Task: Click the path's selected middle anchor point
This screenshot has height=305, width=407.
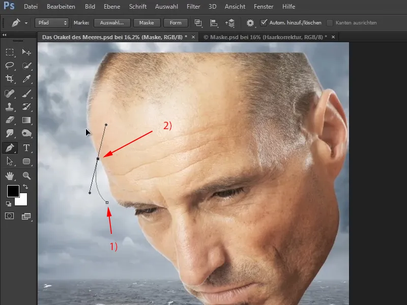Action: pos(98,159)
